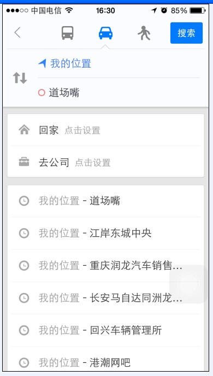
Task: Open history route to 道场嘴
Action: pyautogui.click(x=105, y=201)
